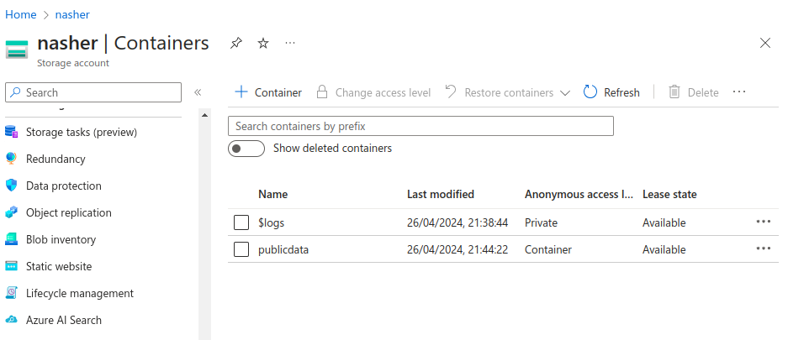Viewport: 788px width, 340px height.
Task: Check the $logs container checkbox
Action: [241, 222]
